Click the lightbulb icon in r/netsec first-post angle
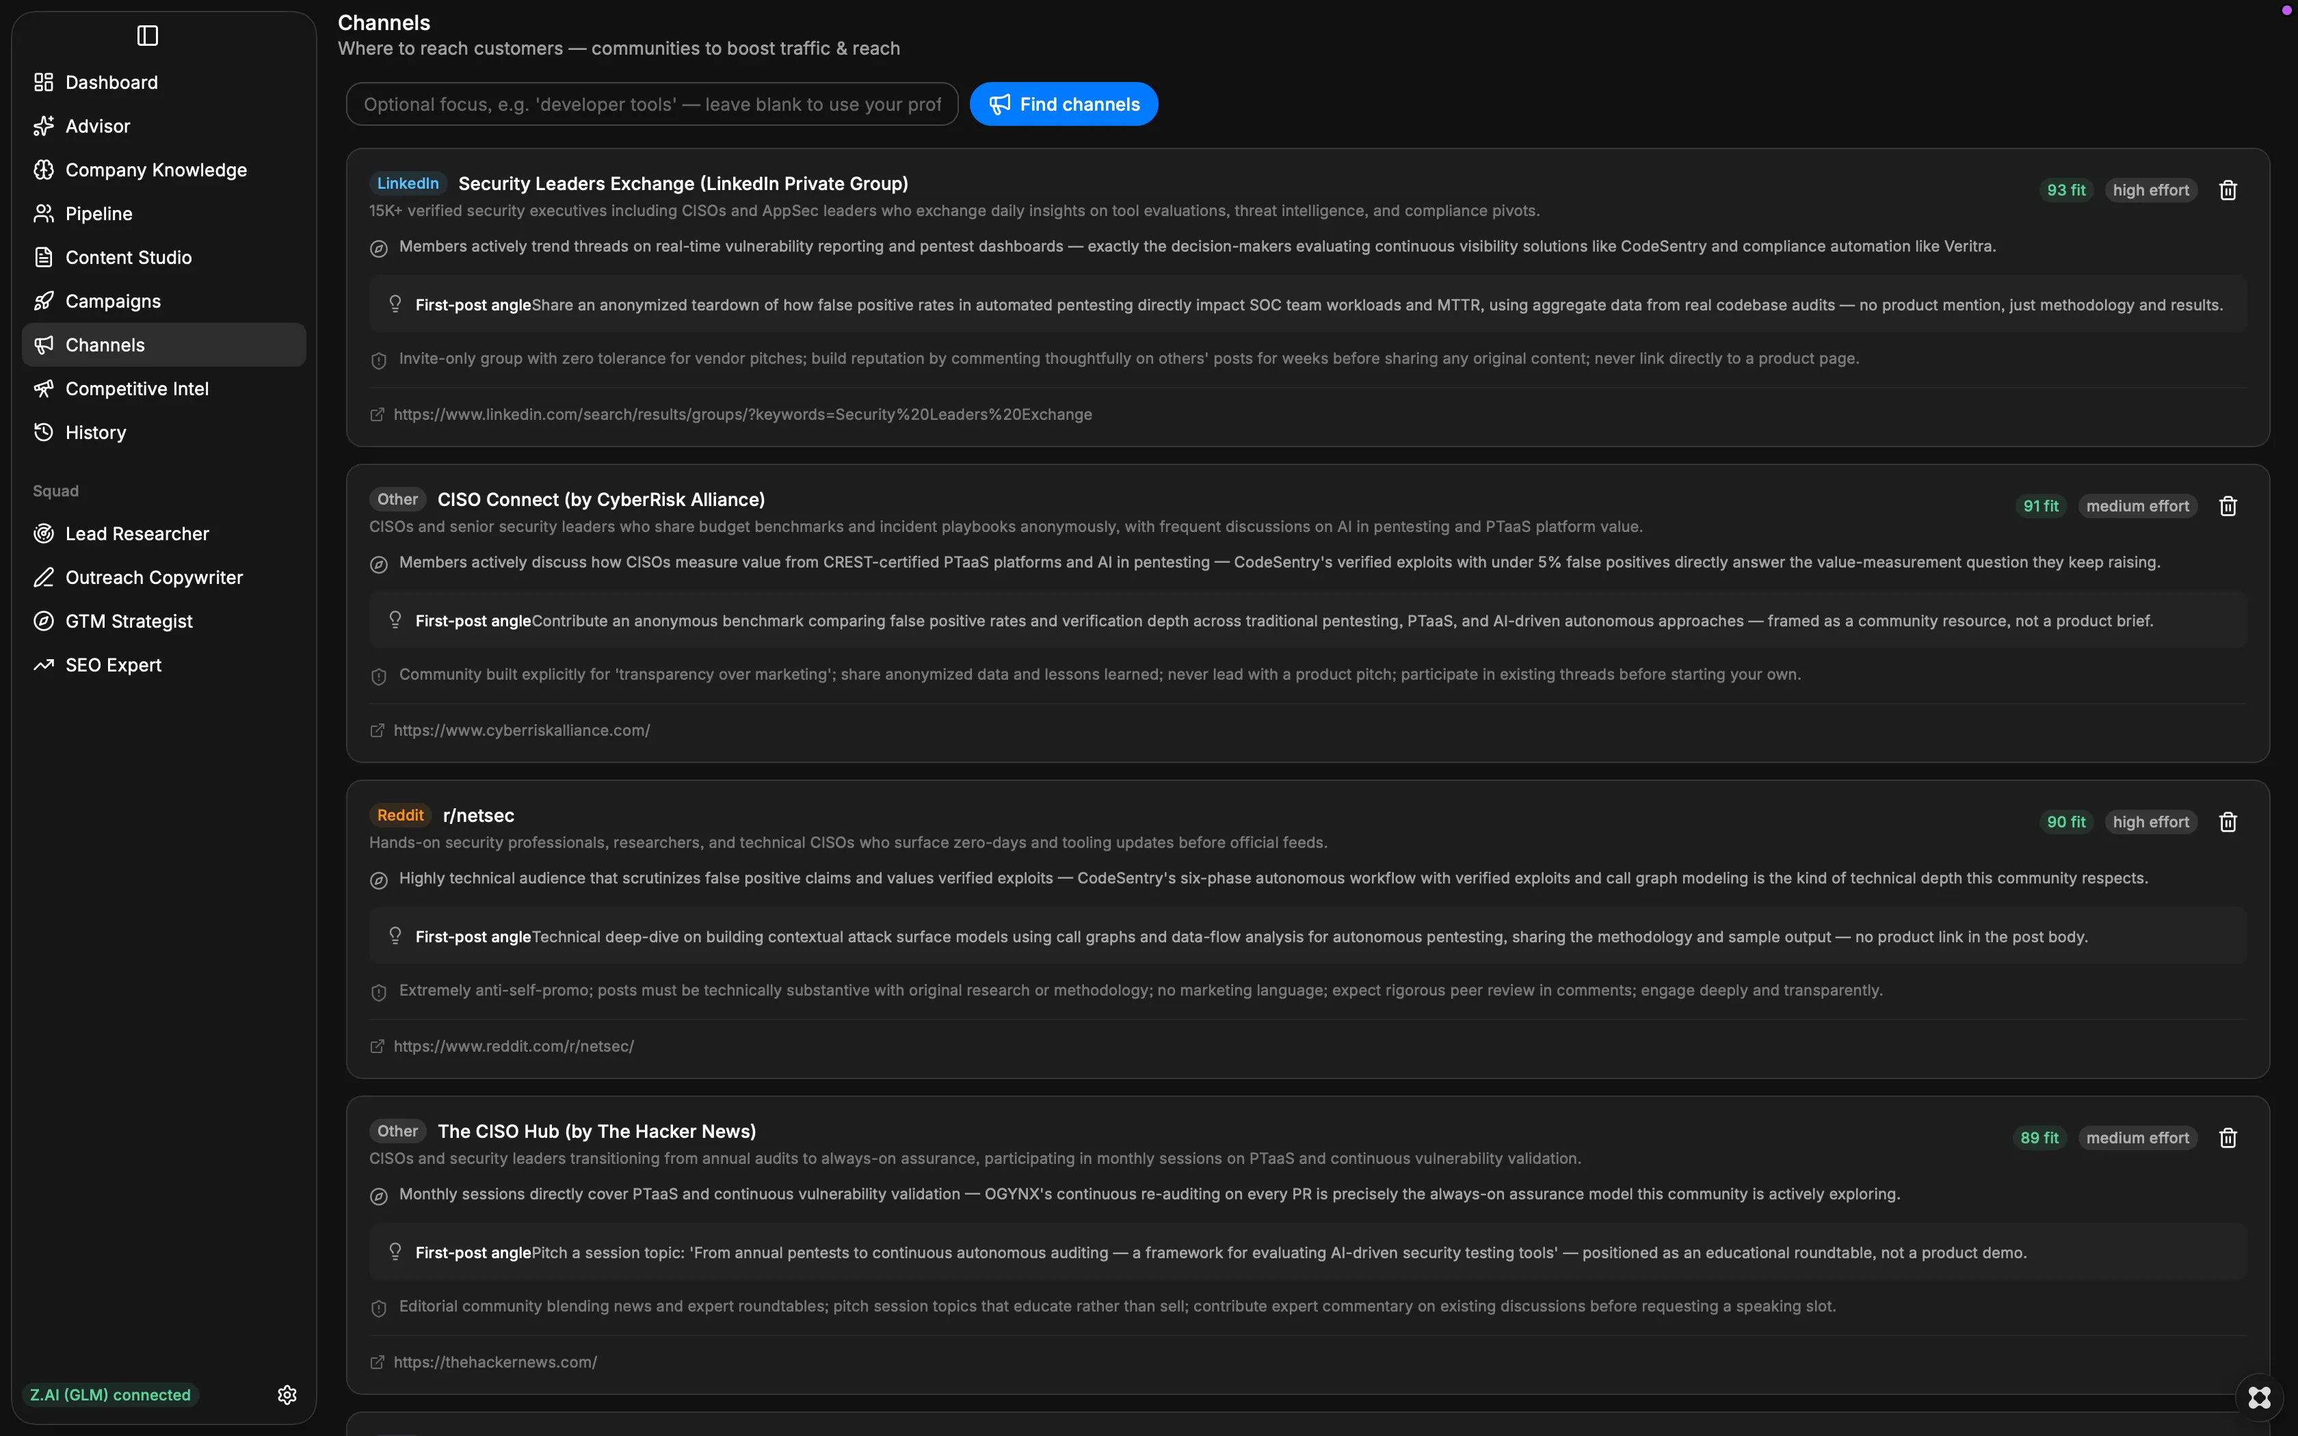 [395, 935]
